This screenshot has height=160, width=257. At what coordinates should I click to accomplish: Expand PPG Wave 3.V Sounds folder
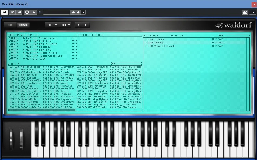click(145, 46)
